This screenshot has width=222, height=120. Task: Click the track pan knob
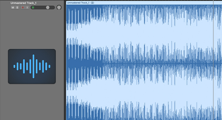point(59,7)
